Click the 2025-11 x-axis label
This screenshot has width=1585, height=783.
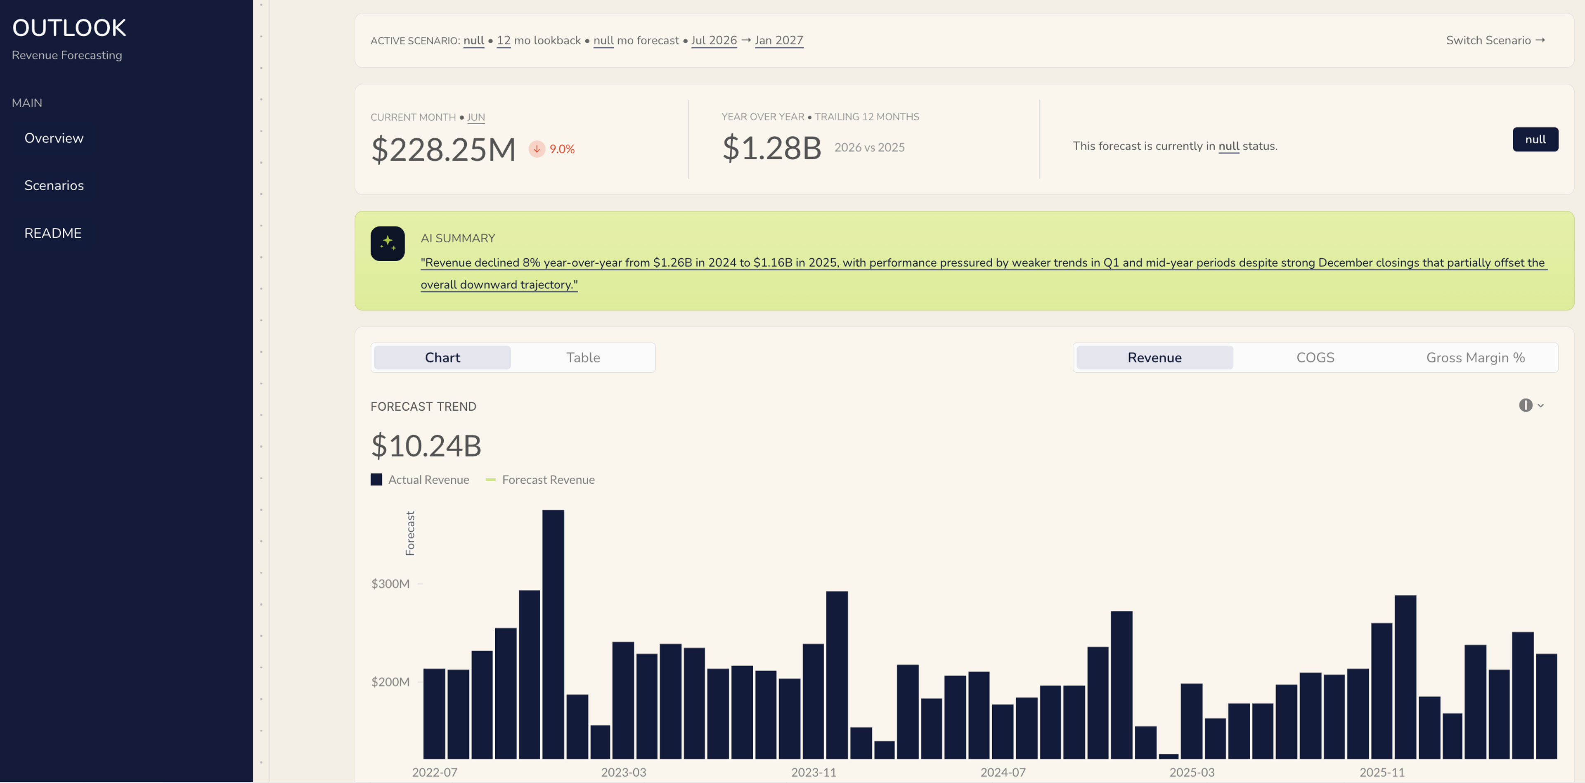(1382, 773)
